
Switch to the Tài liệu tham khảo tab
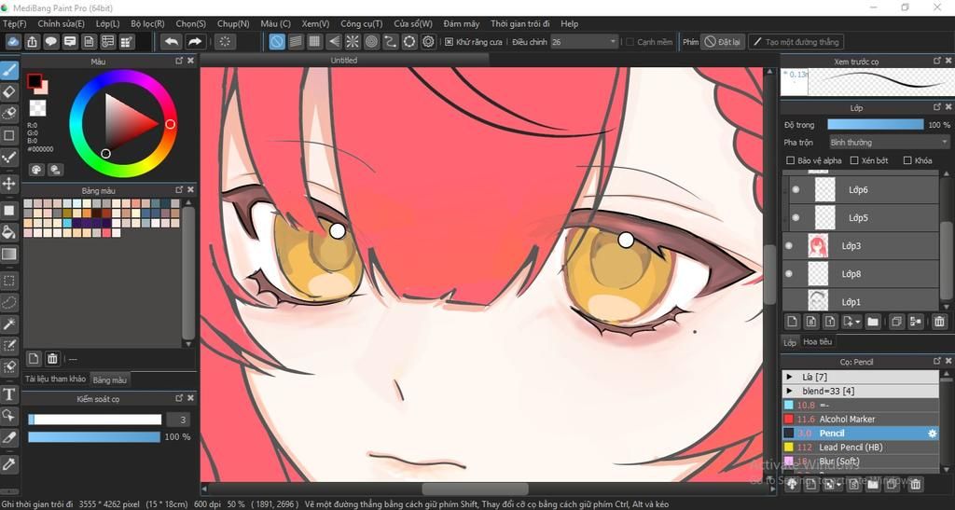55,379
